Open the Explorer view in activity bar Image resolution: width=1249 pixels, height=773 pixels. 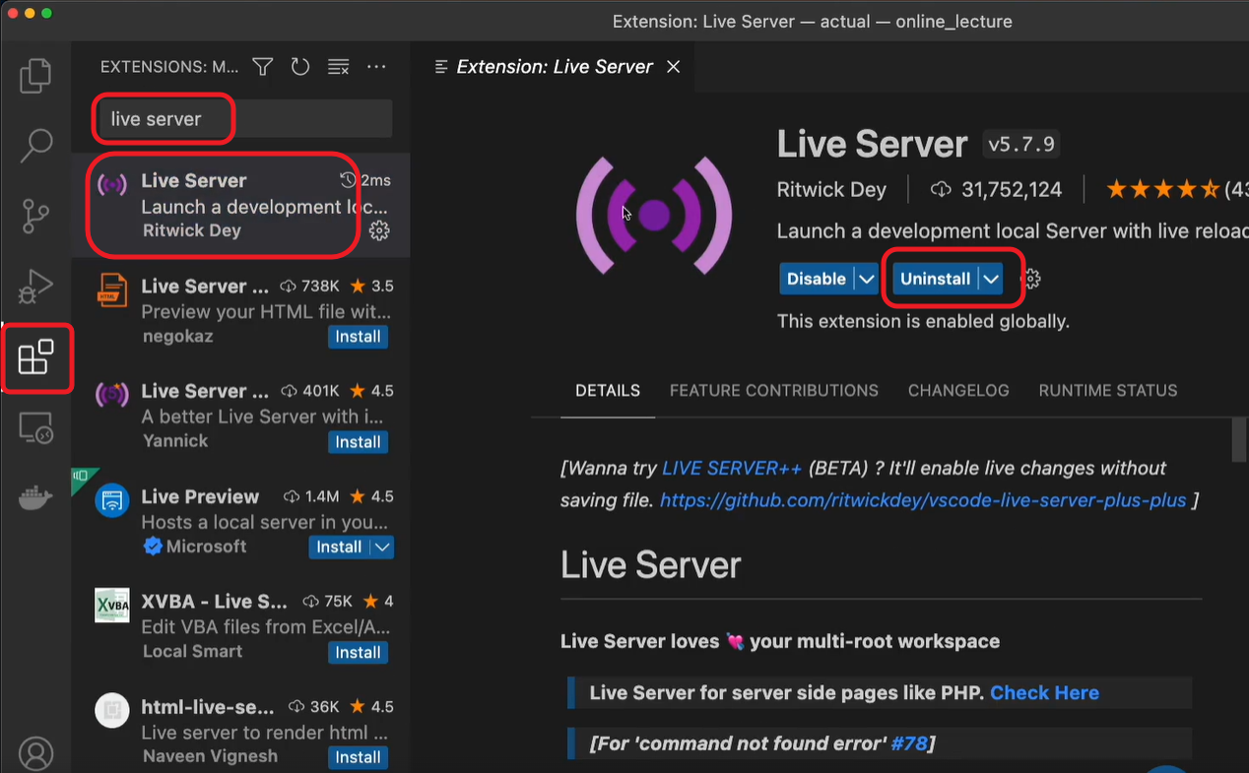click(35, 76)
